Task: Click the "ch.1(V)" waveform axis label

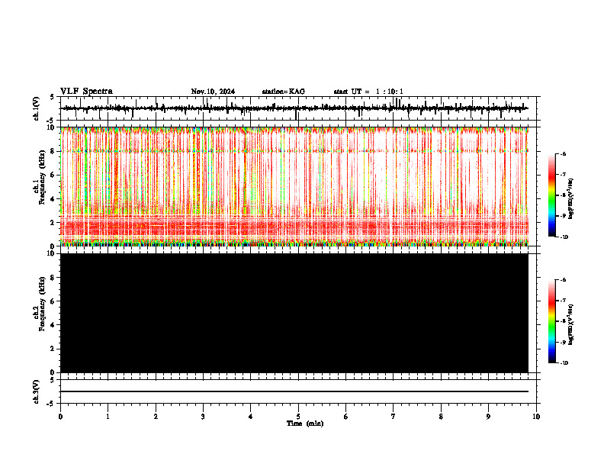Action: (x=37, y=108)
